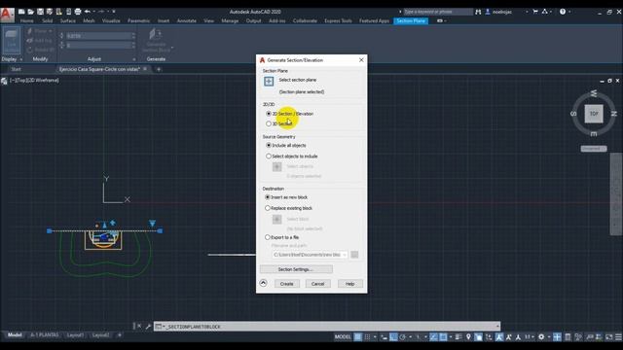Click the Select section plane picker icon
The height and width of the screenshot is (350, 623).
coord(269,82)
